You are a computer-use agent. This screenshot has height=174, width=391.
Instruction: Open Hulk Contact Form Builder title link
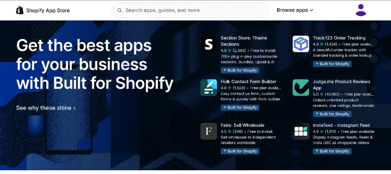[248, 82]
